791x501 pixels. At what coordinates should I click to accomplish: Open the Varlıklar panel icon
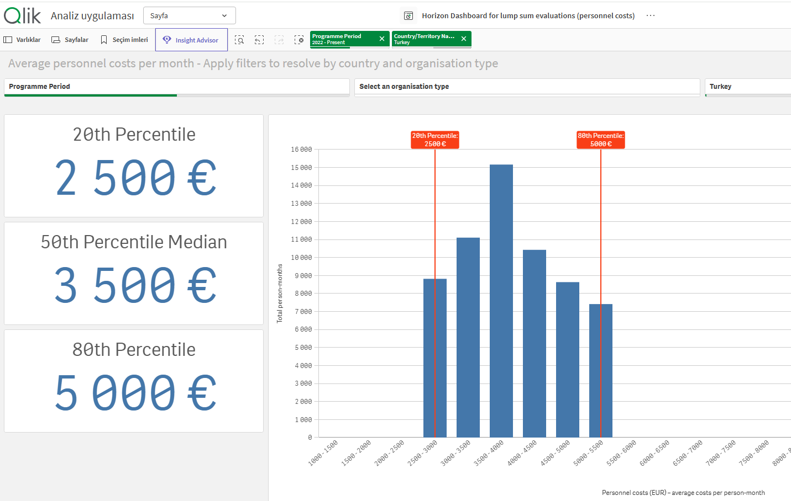(x=21, y=40)
